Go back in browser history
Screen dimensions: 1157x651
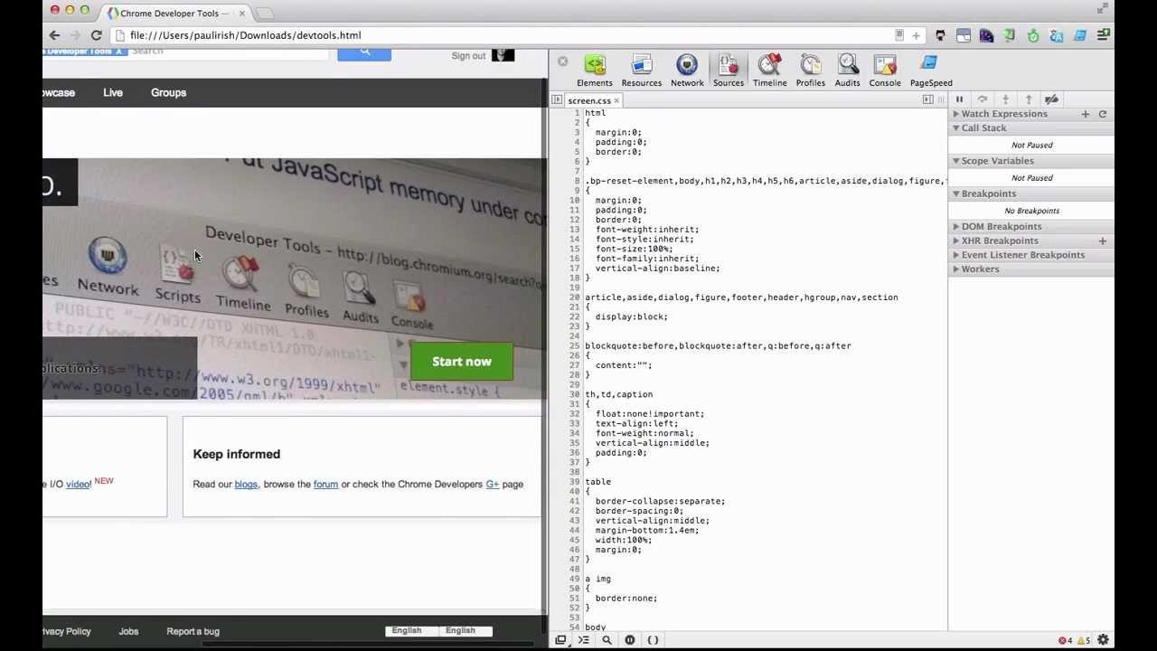point(54,35)
